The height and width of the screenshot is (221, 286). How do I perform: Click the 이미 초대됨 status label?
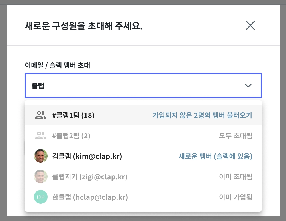(x=236, y=177)
